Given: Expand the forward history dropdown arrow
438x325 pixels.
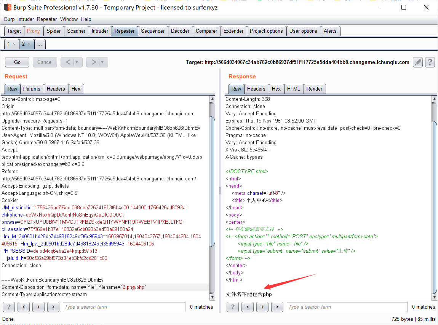Looking at the screenshot, I should pos(102,62).
